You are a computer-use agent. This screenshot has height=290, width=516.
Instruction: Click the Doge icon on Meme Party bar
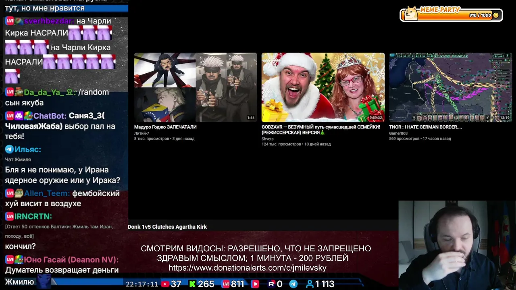411,14
